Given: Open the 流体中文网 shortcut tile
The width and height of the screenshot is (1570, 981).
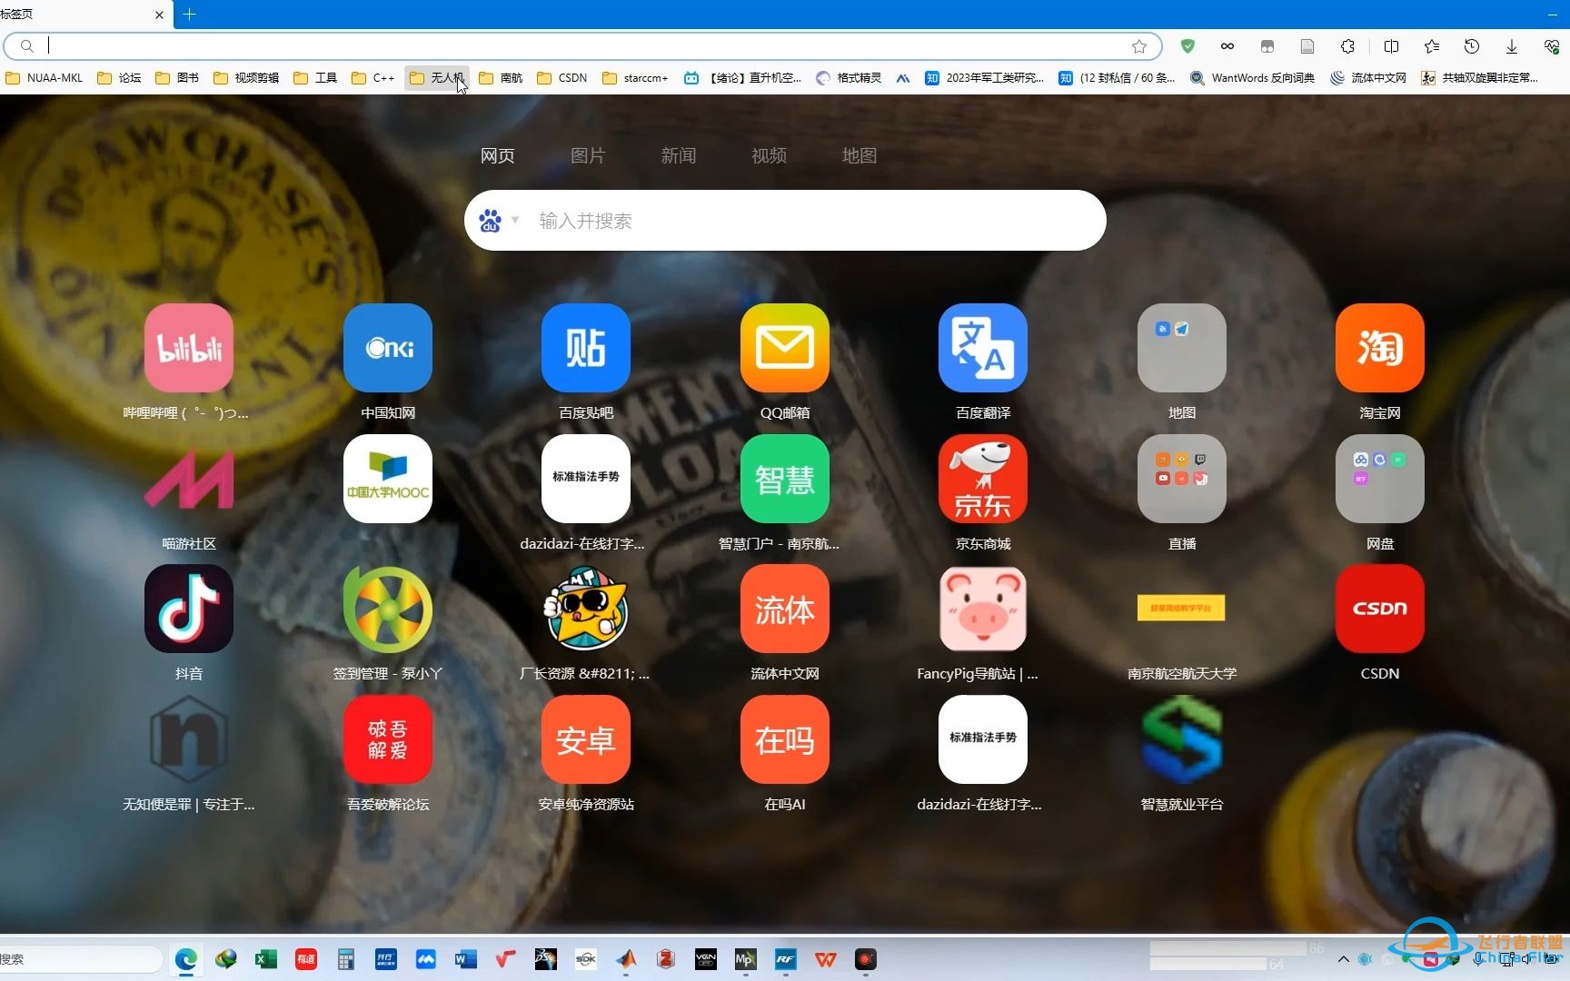Looking at the screenshot, I should [x=785, y=609].
